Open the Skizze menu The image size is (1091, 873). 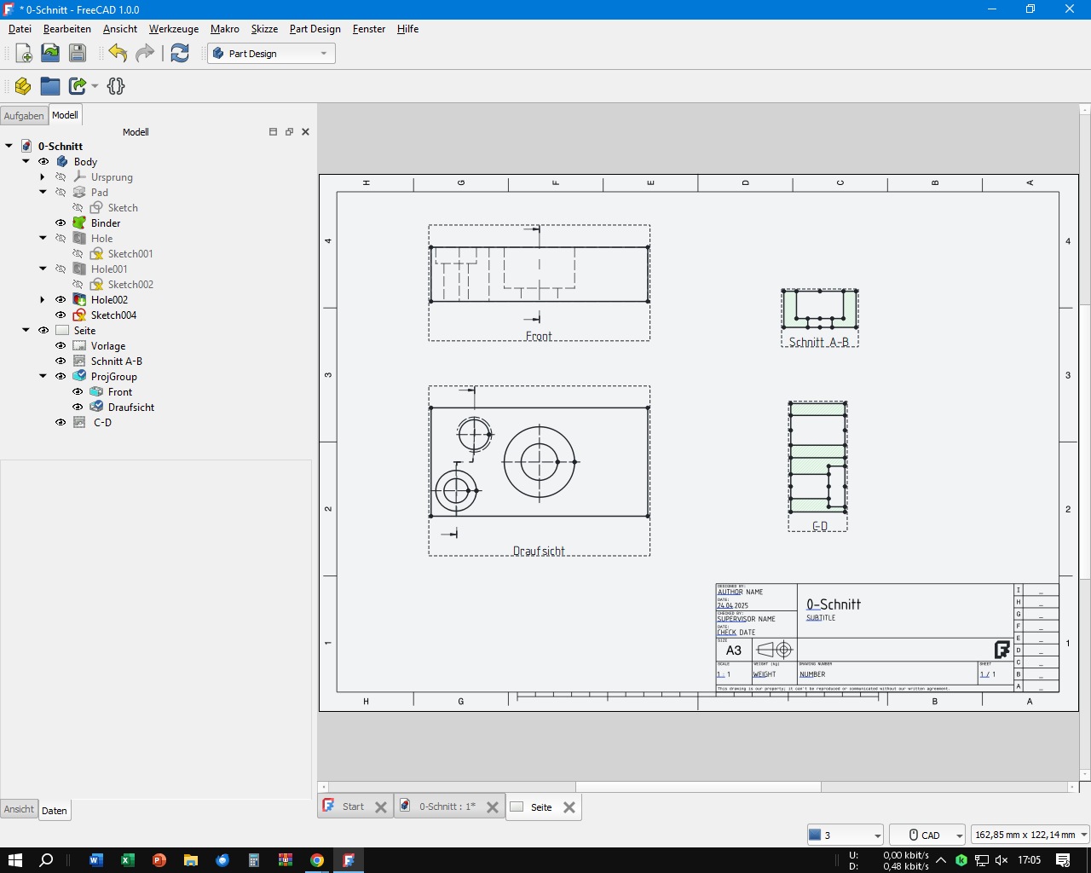264,29
